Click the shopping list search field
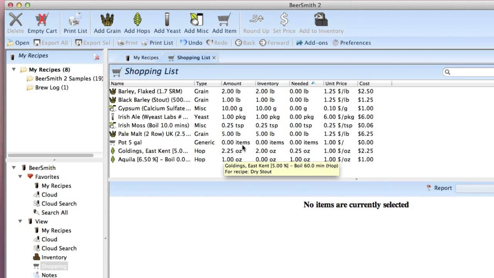Image resolution: width=494 pixels, height=278 pixels. 469,72
